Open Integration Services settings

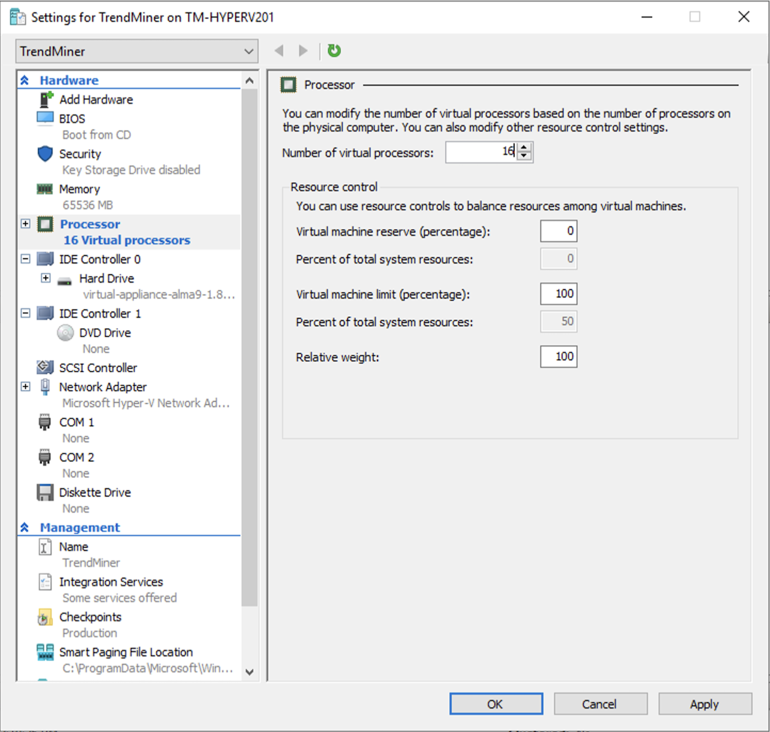click(x=111, y=581)
